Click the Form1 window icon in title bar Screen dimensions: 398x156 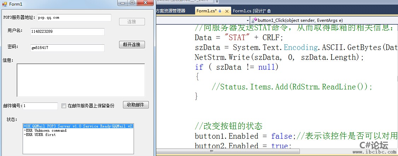coord(4,4)
